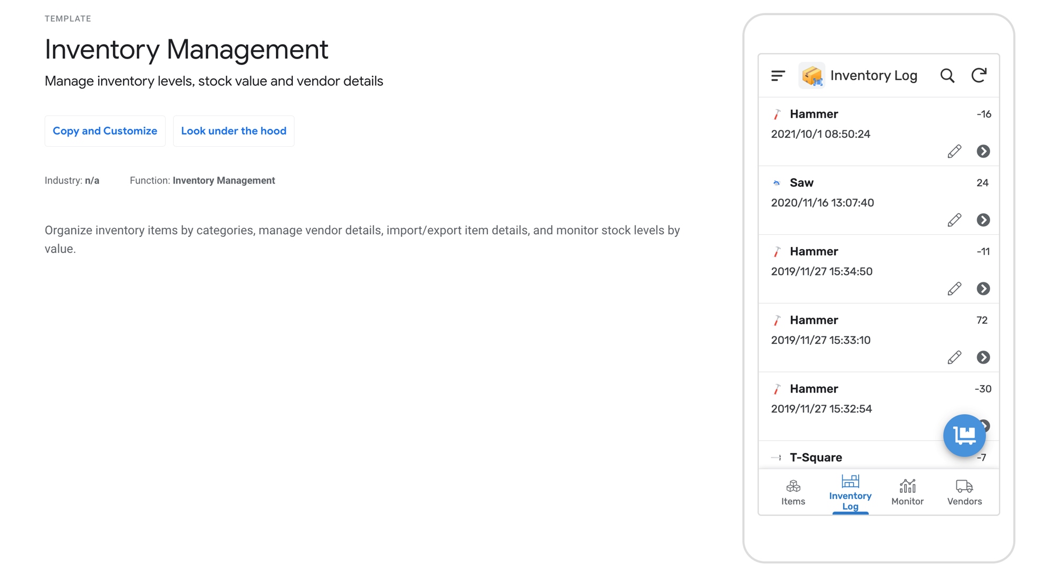Viewport: 1055px width, 574px height.
Task: Click the search magnifier icon
Action: pyautogui.click(x=947, y=75)
